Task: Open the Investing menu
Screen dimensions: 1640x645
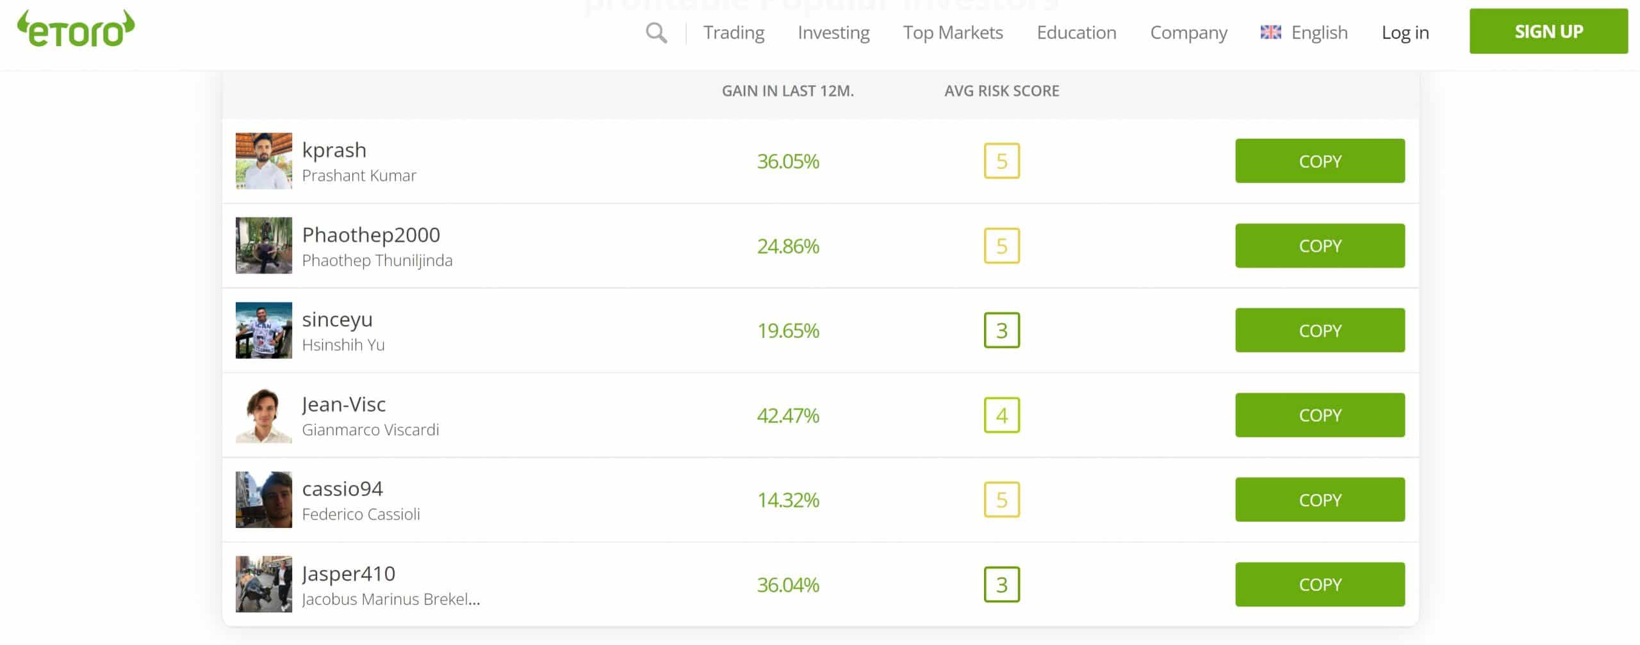Action: pyautogui.click(x=833, y=32)
